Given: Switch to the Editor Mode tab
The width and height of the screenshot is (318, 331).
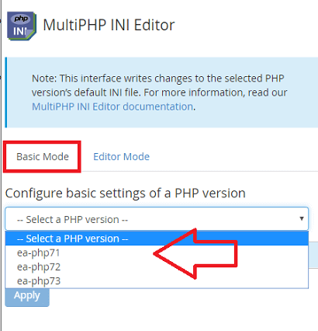Looking at the screenshot, I should pos(121,157).
